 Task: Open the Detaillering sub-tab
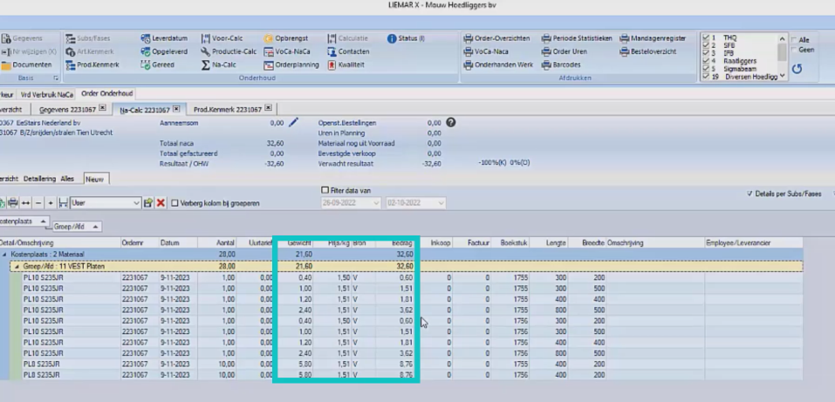tap(39, 179)
